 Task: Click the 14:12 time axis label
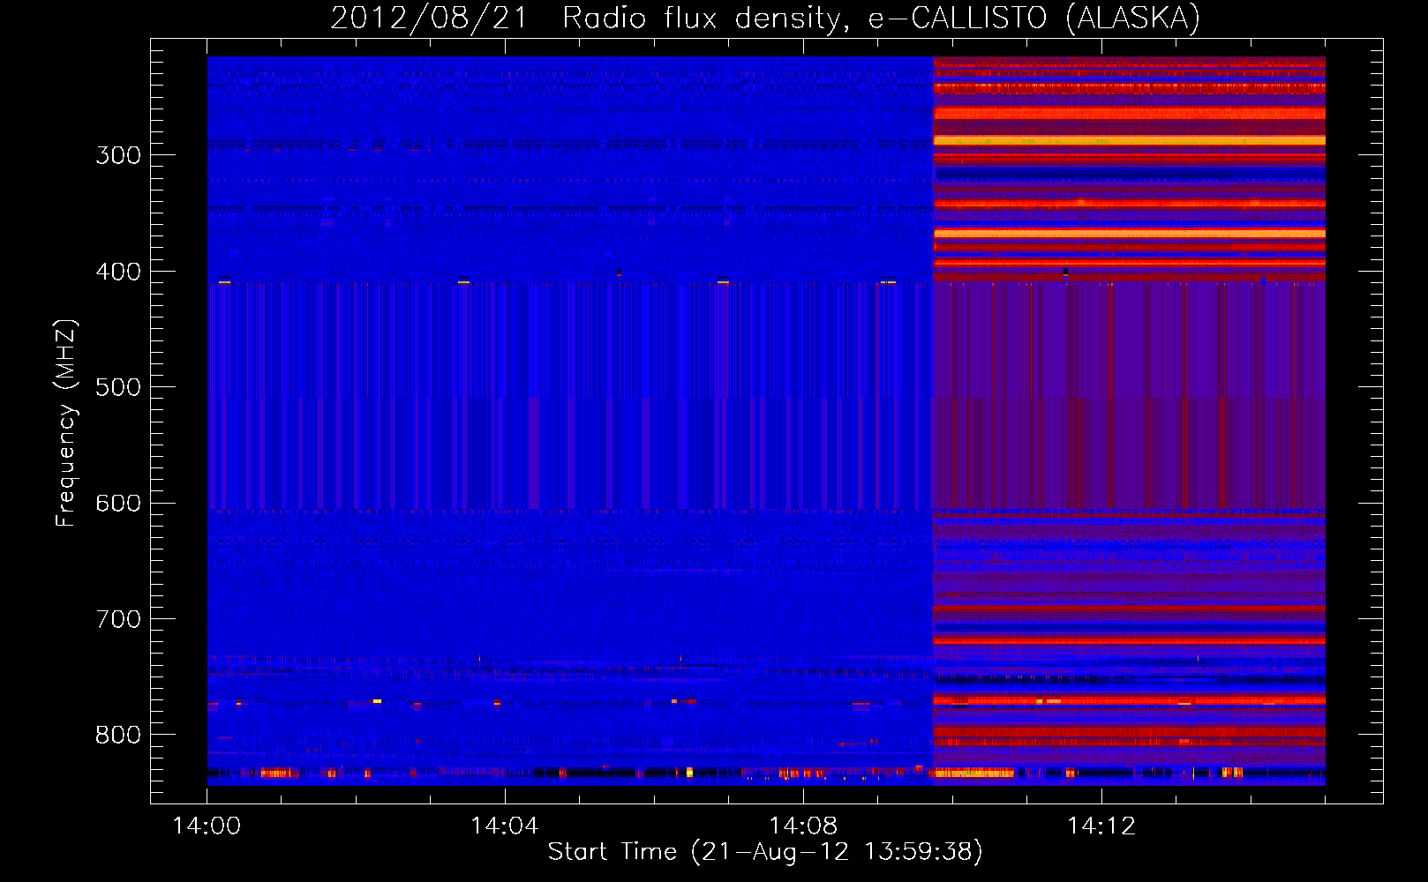(x=1101, y=826)
